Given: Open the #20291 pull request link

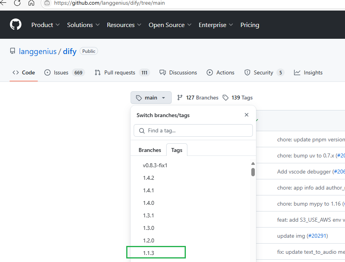Looking at the screenshot, I should coord(317,236).
